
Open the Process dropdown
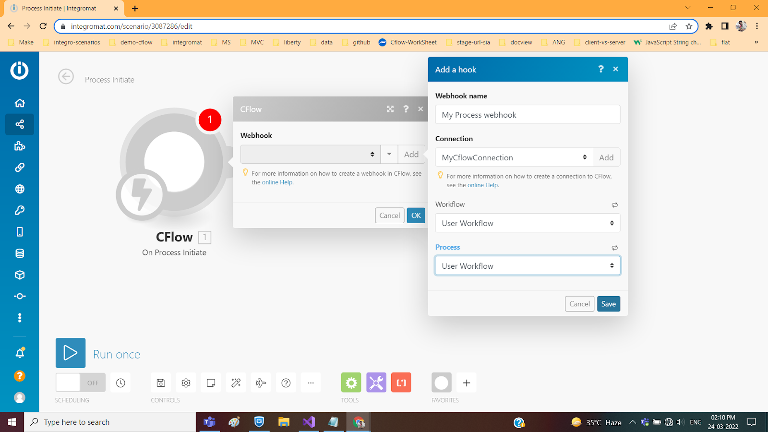528,265
